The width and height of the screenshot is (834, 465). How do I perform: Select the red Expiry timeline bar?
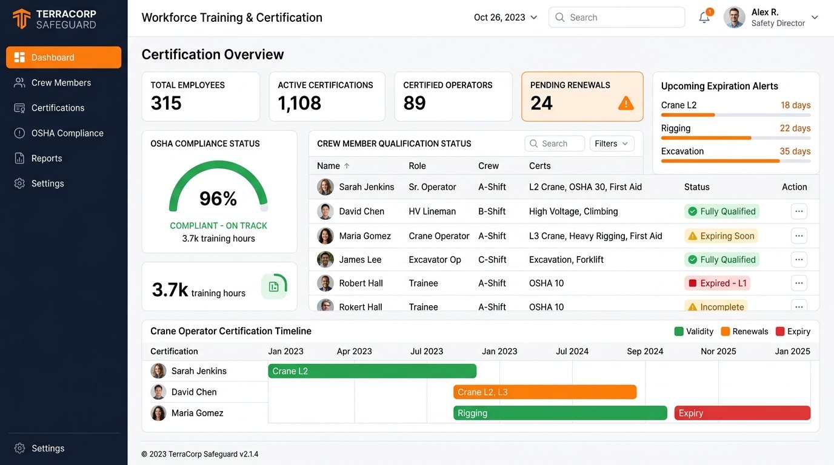[x=742, y=414]
